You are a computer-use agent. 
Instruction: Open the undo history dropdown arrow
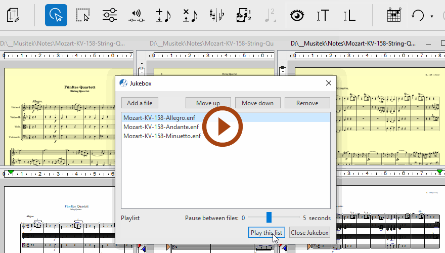(432, 17)
